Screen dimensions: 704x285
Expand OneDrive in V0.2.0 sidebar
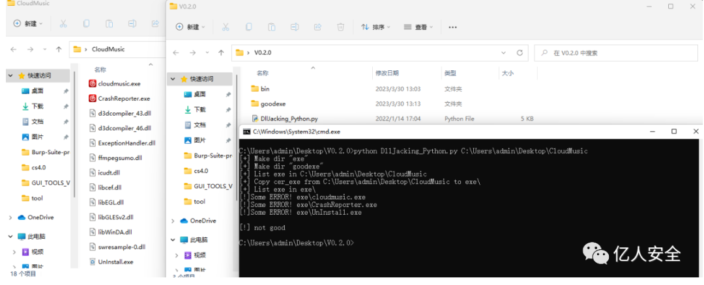pos(173,221)
